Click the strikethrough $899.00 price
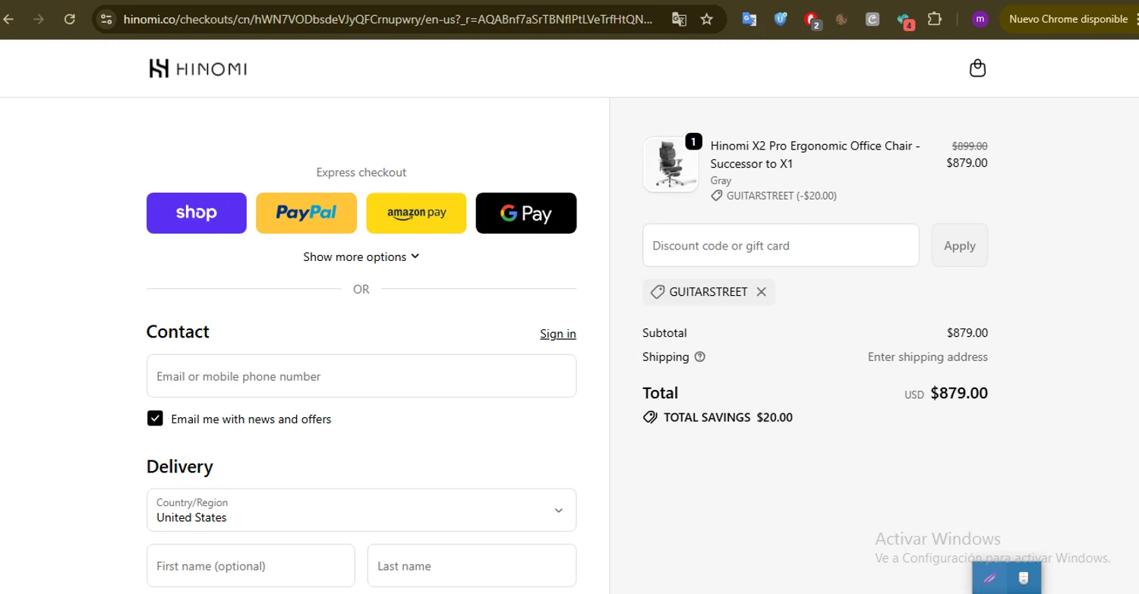 pyautogui.click(x=970, y=146)
